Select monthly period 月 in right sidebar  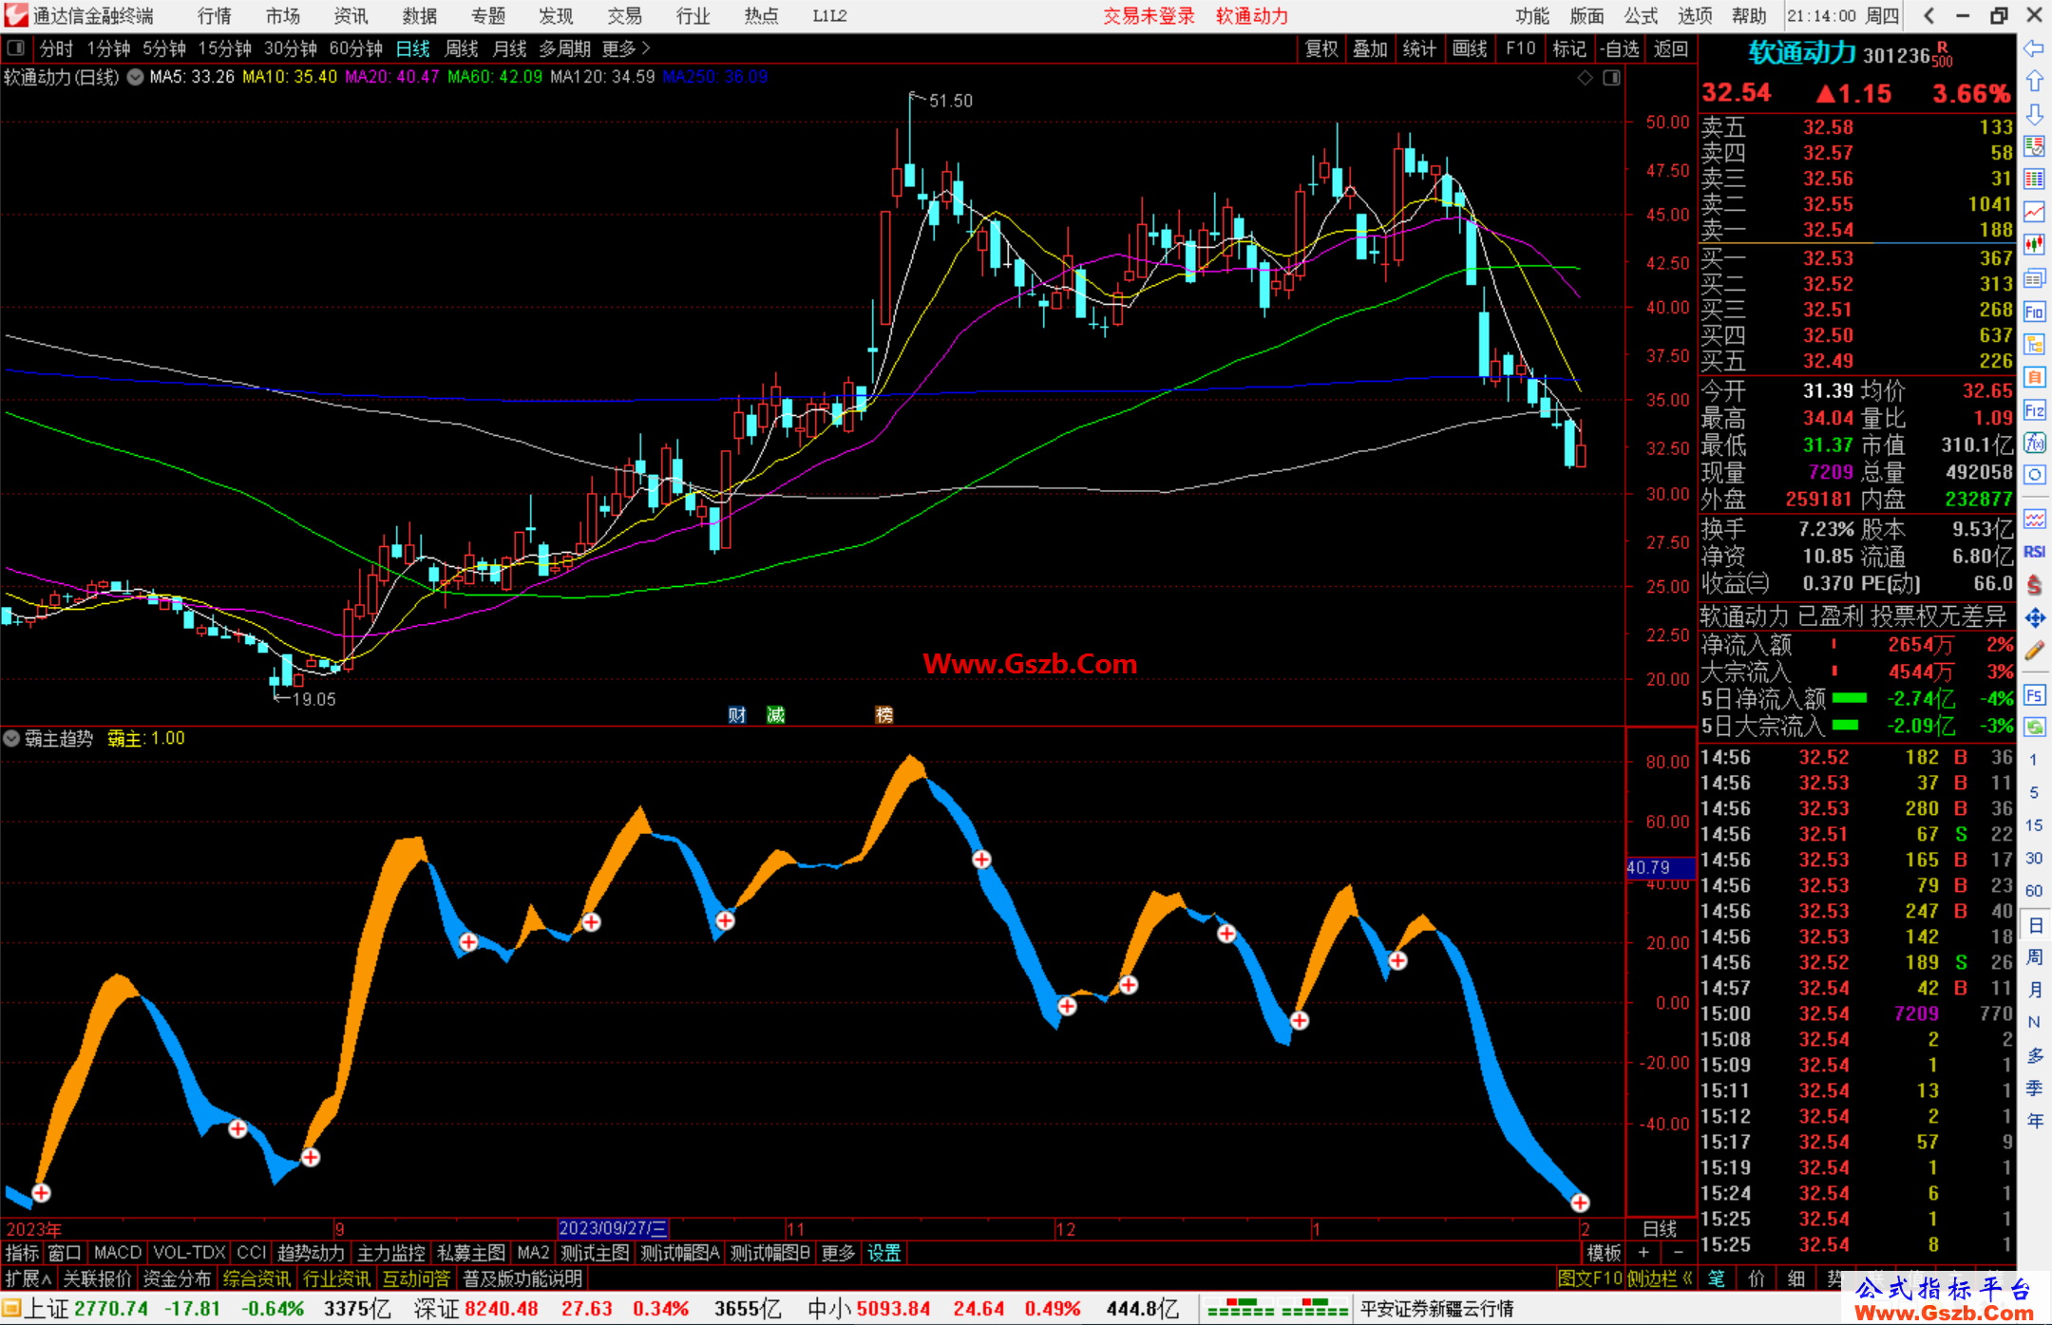(2034, 990)
